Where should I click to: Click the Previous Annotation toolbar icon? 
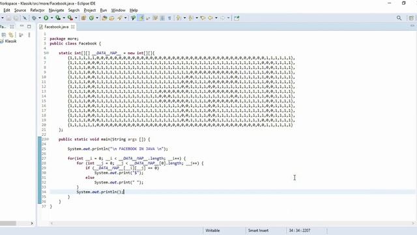(x=190, y=18)
